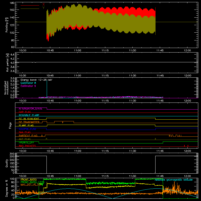Click the 'Absolute geomagnetic latitude' label
The image size is (201, 201).
point(174,180)
